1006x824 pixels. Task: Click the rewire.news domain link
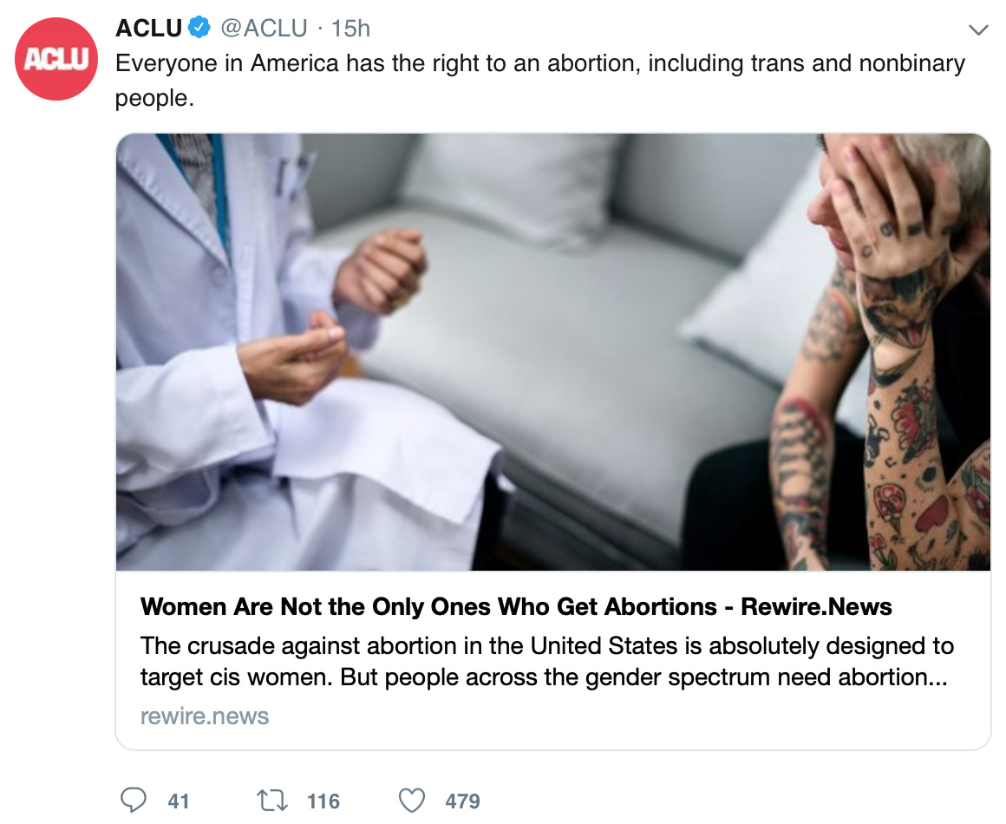pyautogui.click(x=205, y=716)
